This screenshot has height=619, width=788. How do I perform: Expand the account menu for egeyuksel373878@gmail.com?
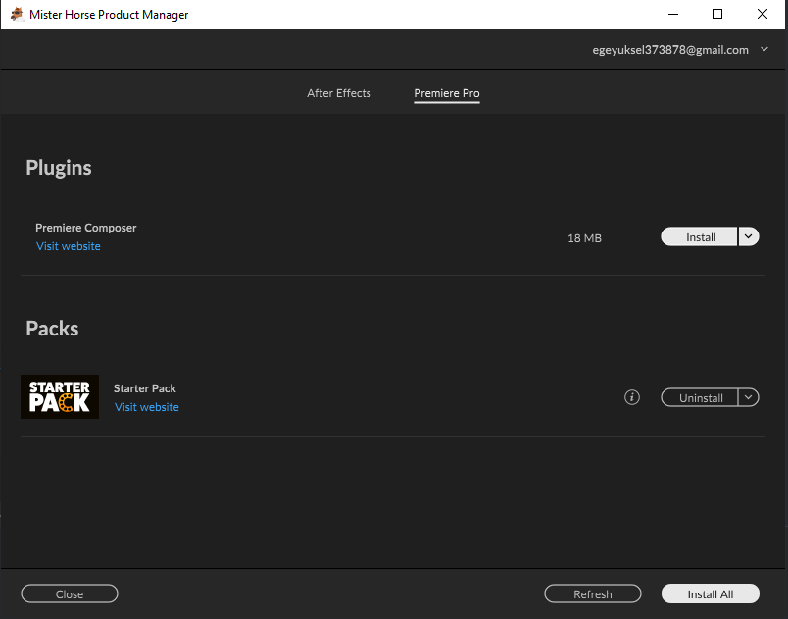pyautogui.click(x=764, y=49)
